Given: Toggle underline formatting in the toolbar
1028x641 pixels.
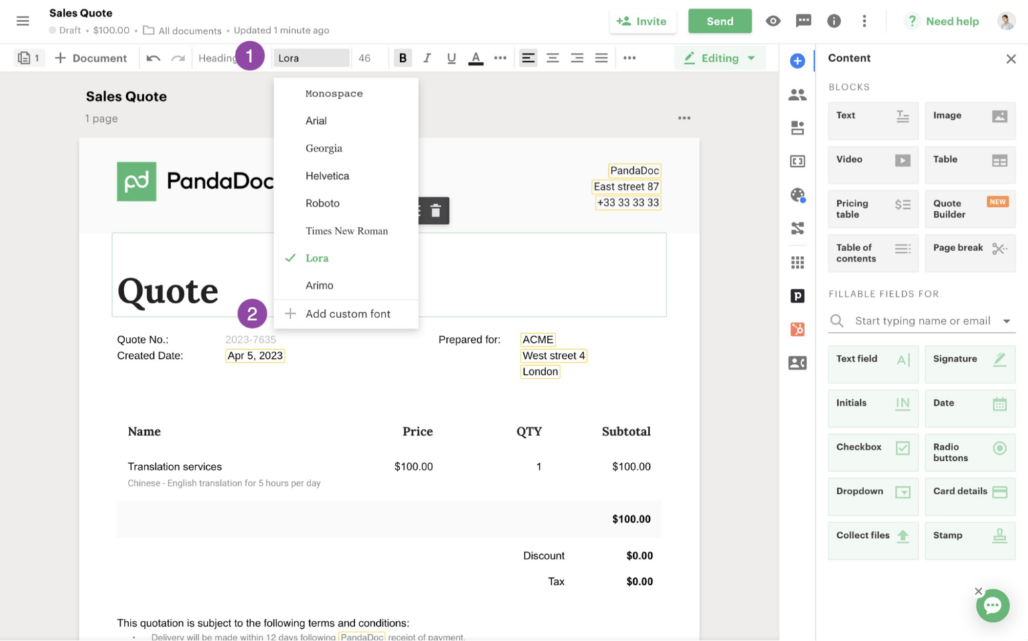Looking at the screenshot, I should (x=451, y=58).
